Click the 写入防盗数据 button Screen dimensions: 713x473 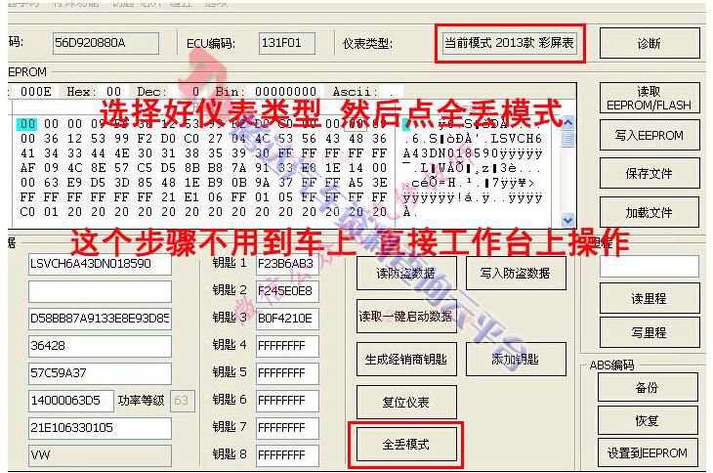(516, 274)
